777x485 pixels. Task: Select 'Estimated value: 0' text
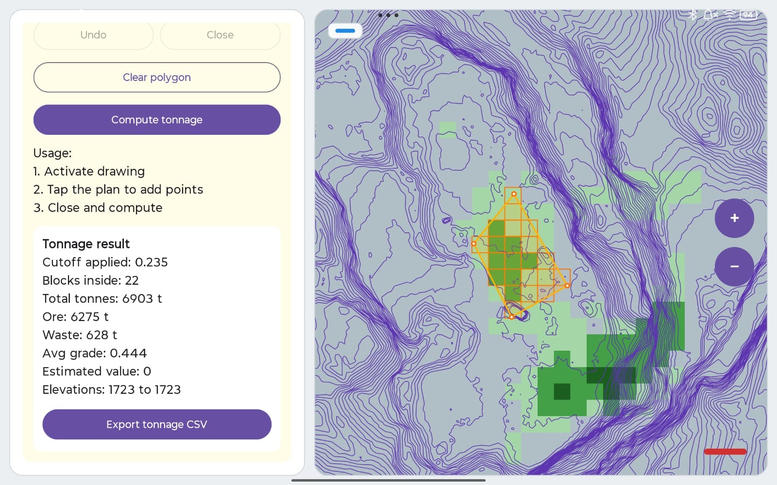pos(97,372)
